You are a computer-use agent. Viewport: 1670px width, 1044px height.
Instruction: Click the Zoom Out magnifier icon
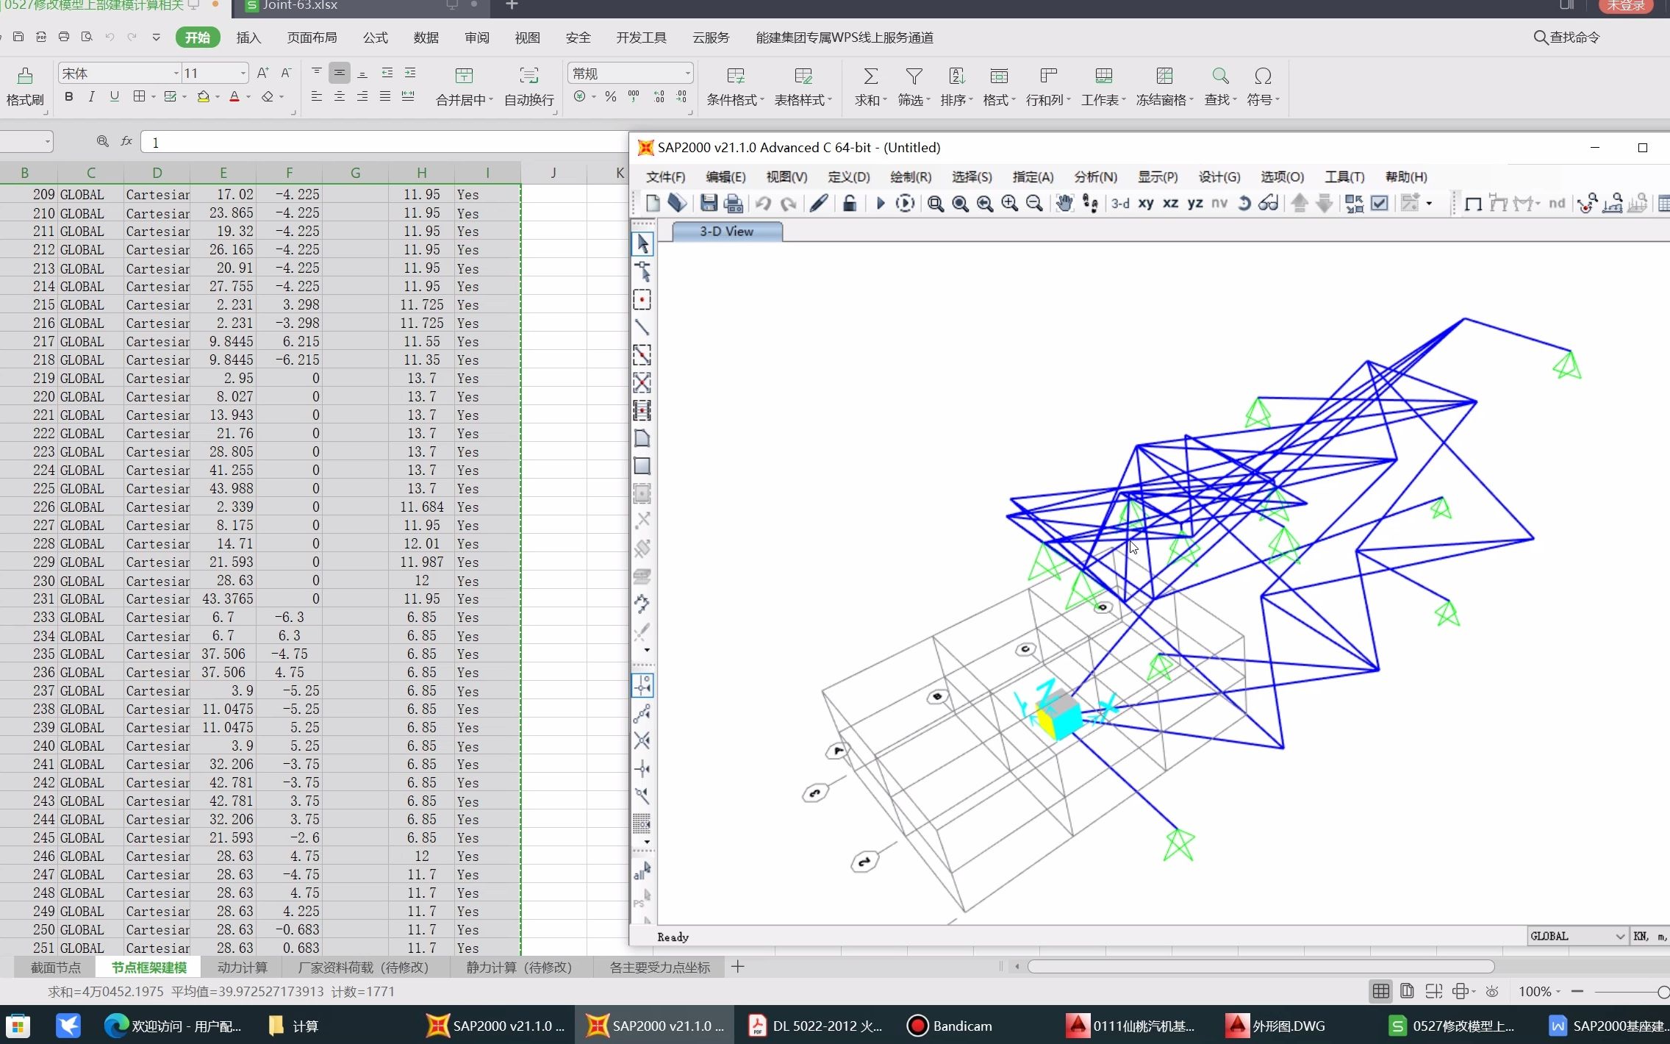(x=1034, y=204)
